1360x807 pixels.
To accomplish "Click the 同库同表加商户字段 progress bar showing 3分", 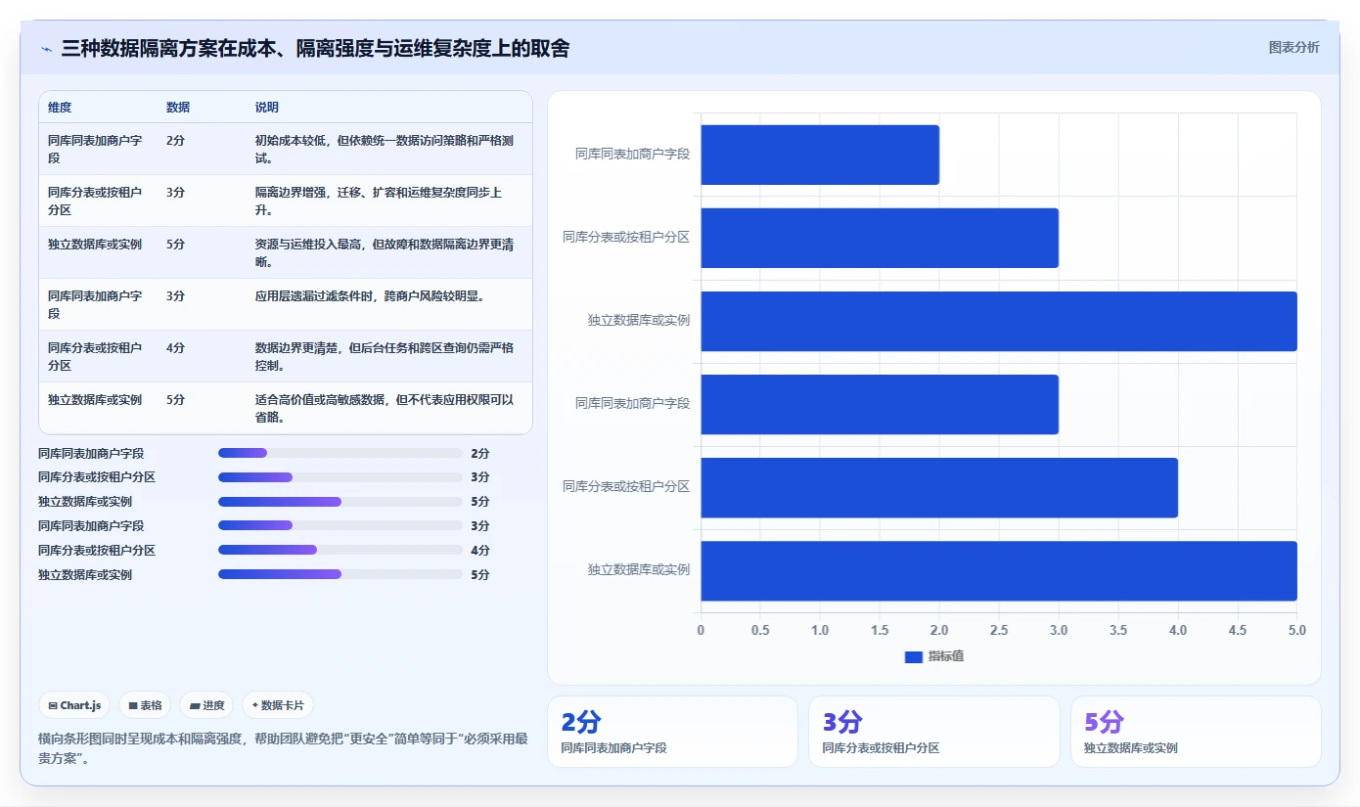I will [x=340, y=525].
